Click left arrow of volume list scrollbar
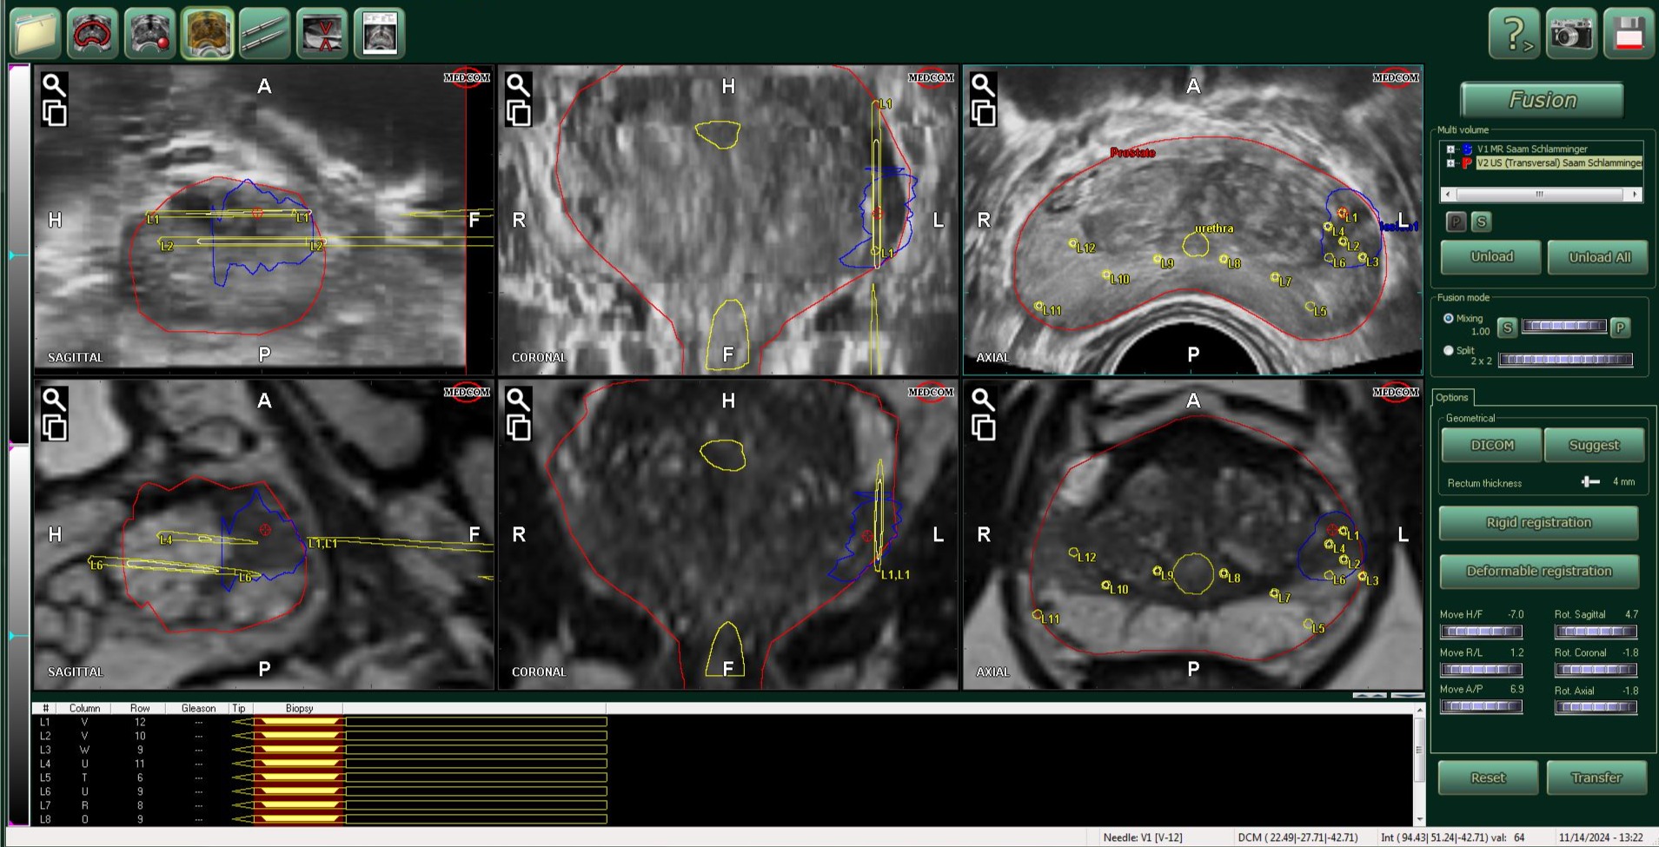 click(1448, 195)
